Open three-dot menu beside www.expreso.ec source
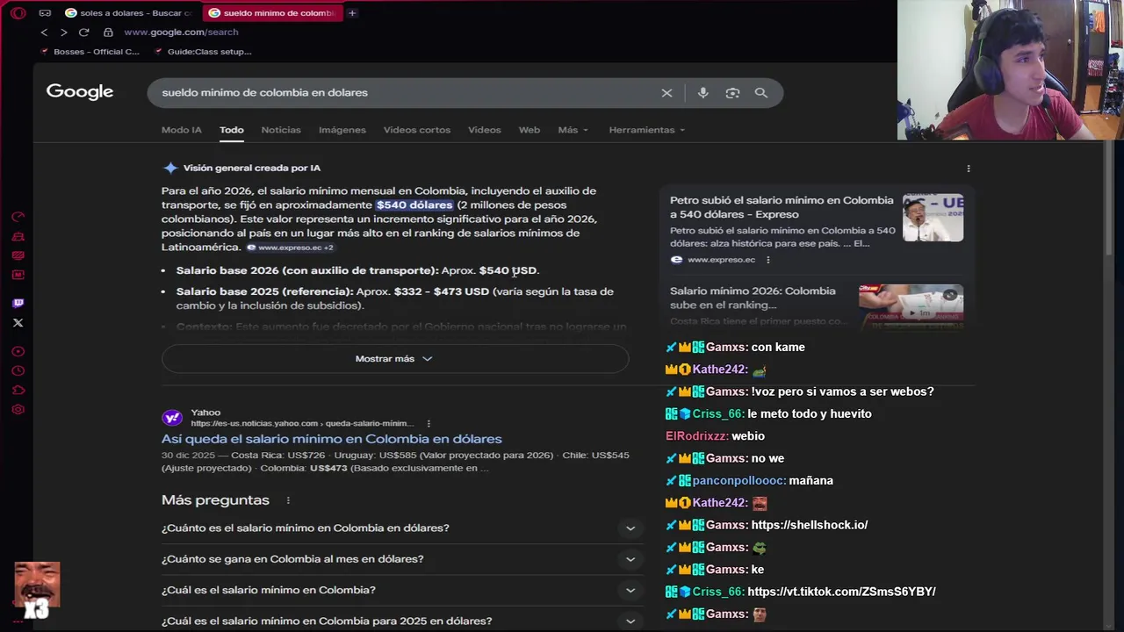Image resolution: width=1124 pixels, height=632 pixels. click(x=767, y=260)
